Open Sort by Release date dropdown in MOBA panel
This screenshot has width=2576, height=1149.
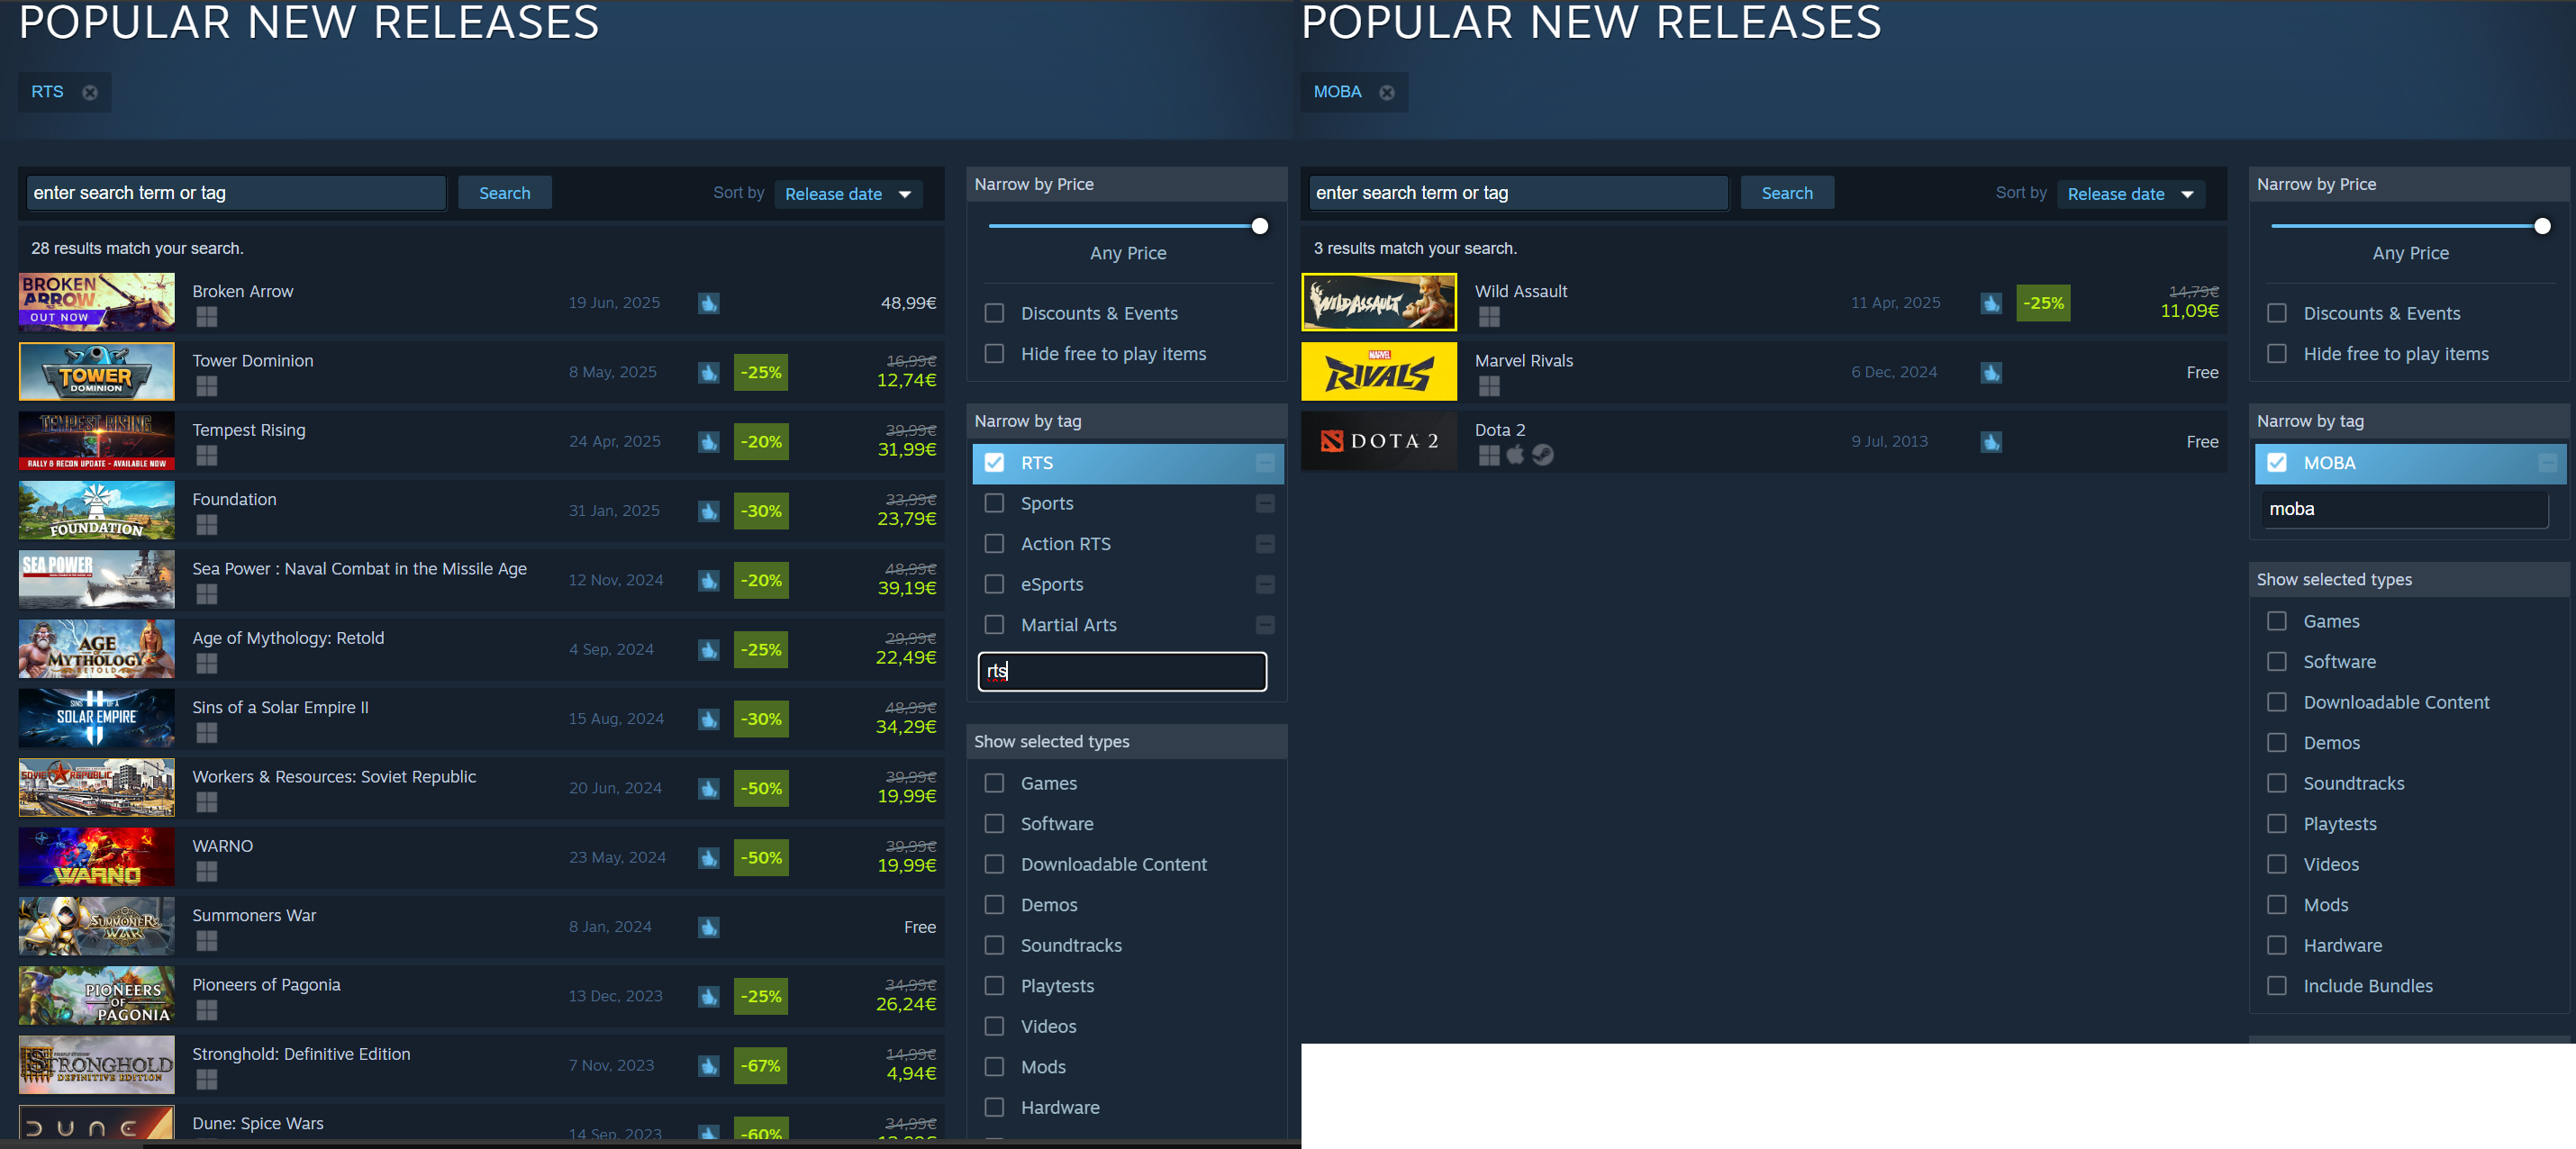pyautogui.click(x=2130, y=194)
